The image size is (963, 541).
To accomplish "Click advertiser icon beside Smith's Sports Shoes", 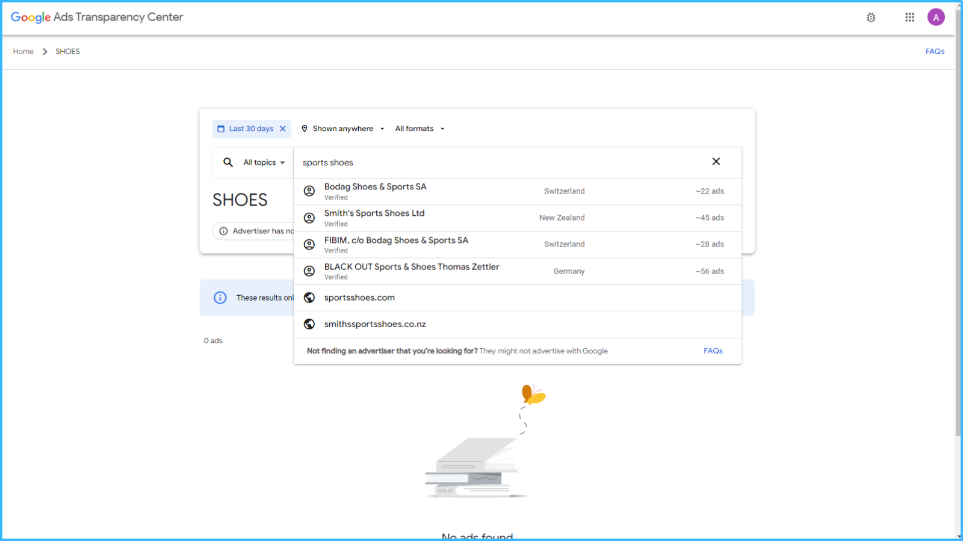I will (309, 218).
